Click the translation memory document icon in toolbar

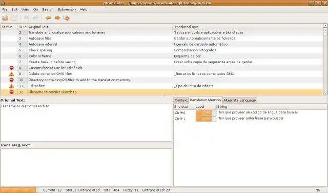click(x=67, y=18)
